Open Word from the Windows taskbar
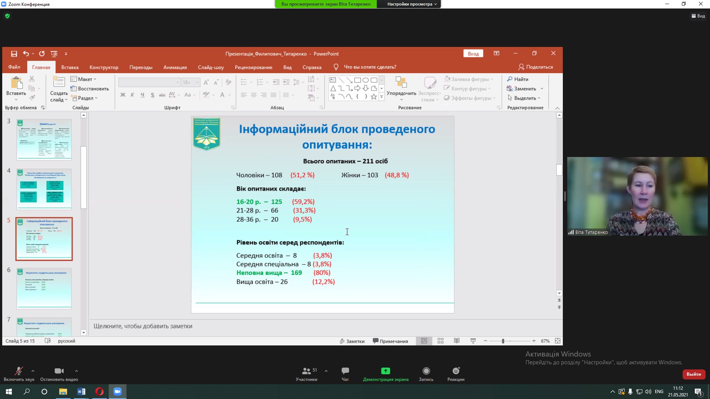The height and width of the screenshot is (399, 710). point(81,392)
